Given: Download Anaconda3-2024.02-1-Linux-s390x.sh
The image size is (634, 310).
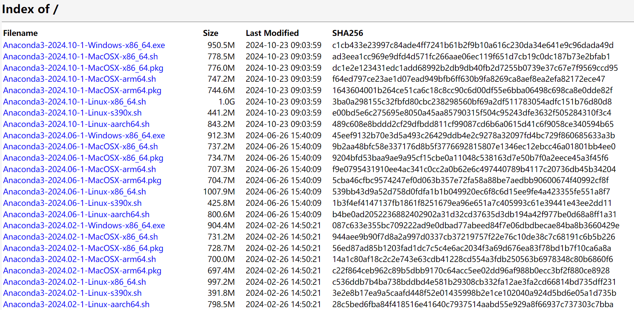Looking at the screenshot, I should 73,293.
